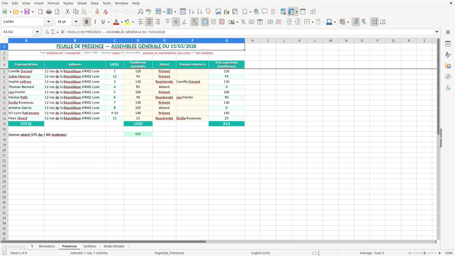Toggle Bold formatting
This screenshot has width=455, height=256.
pos(86,22)
